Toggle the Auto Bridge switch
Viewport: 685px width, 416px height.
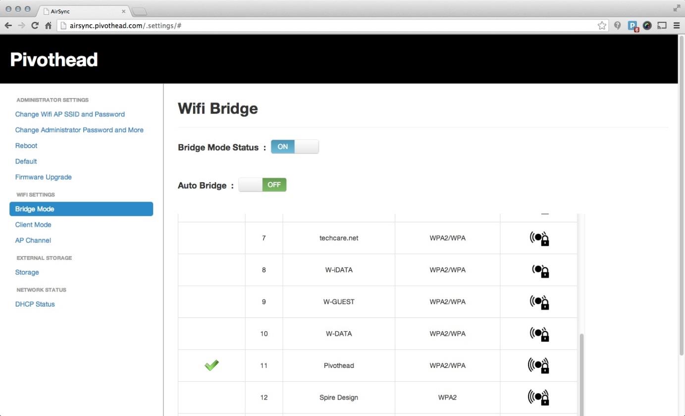click(x=263, y=185)
